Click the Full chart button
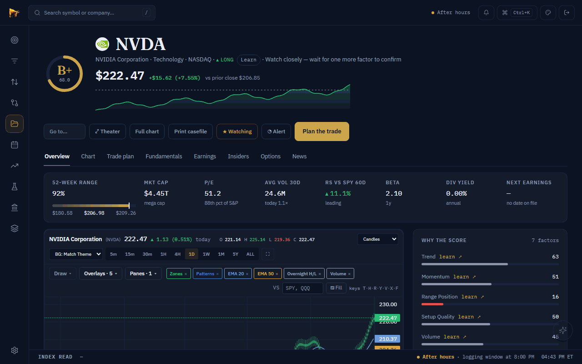This screenshot has width=582, height=364. point(147,131)
